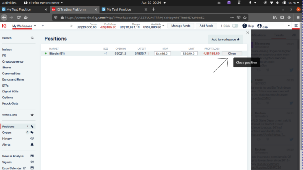This screenshot has height=170, width=303.
Task: Expand the My Workspace dropdown arrow
Action: 35,26
